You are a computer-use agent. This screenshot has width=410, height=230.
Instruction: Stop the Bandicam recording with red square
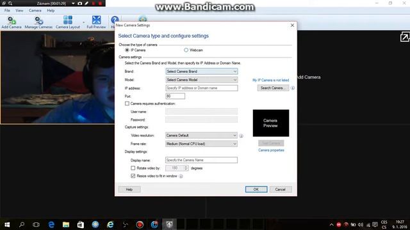point(100,3)
